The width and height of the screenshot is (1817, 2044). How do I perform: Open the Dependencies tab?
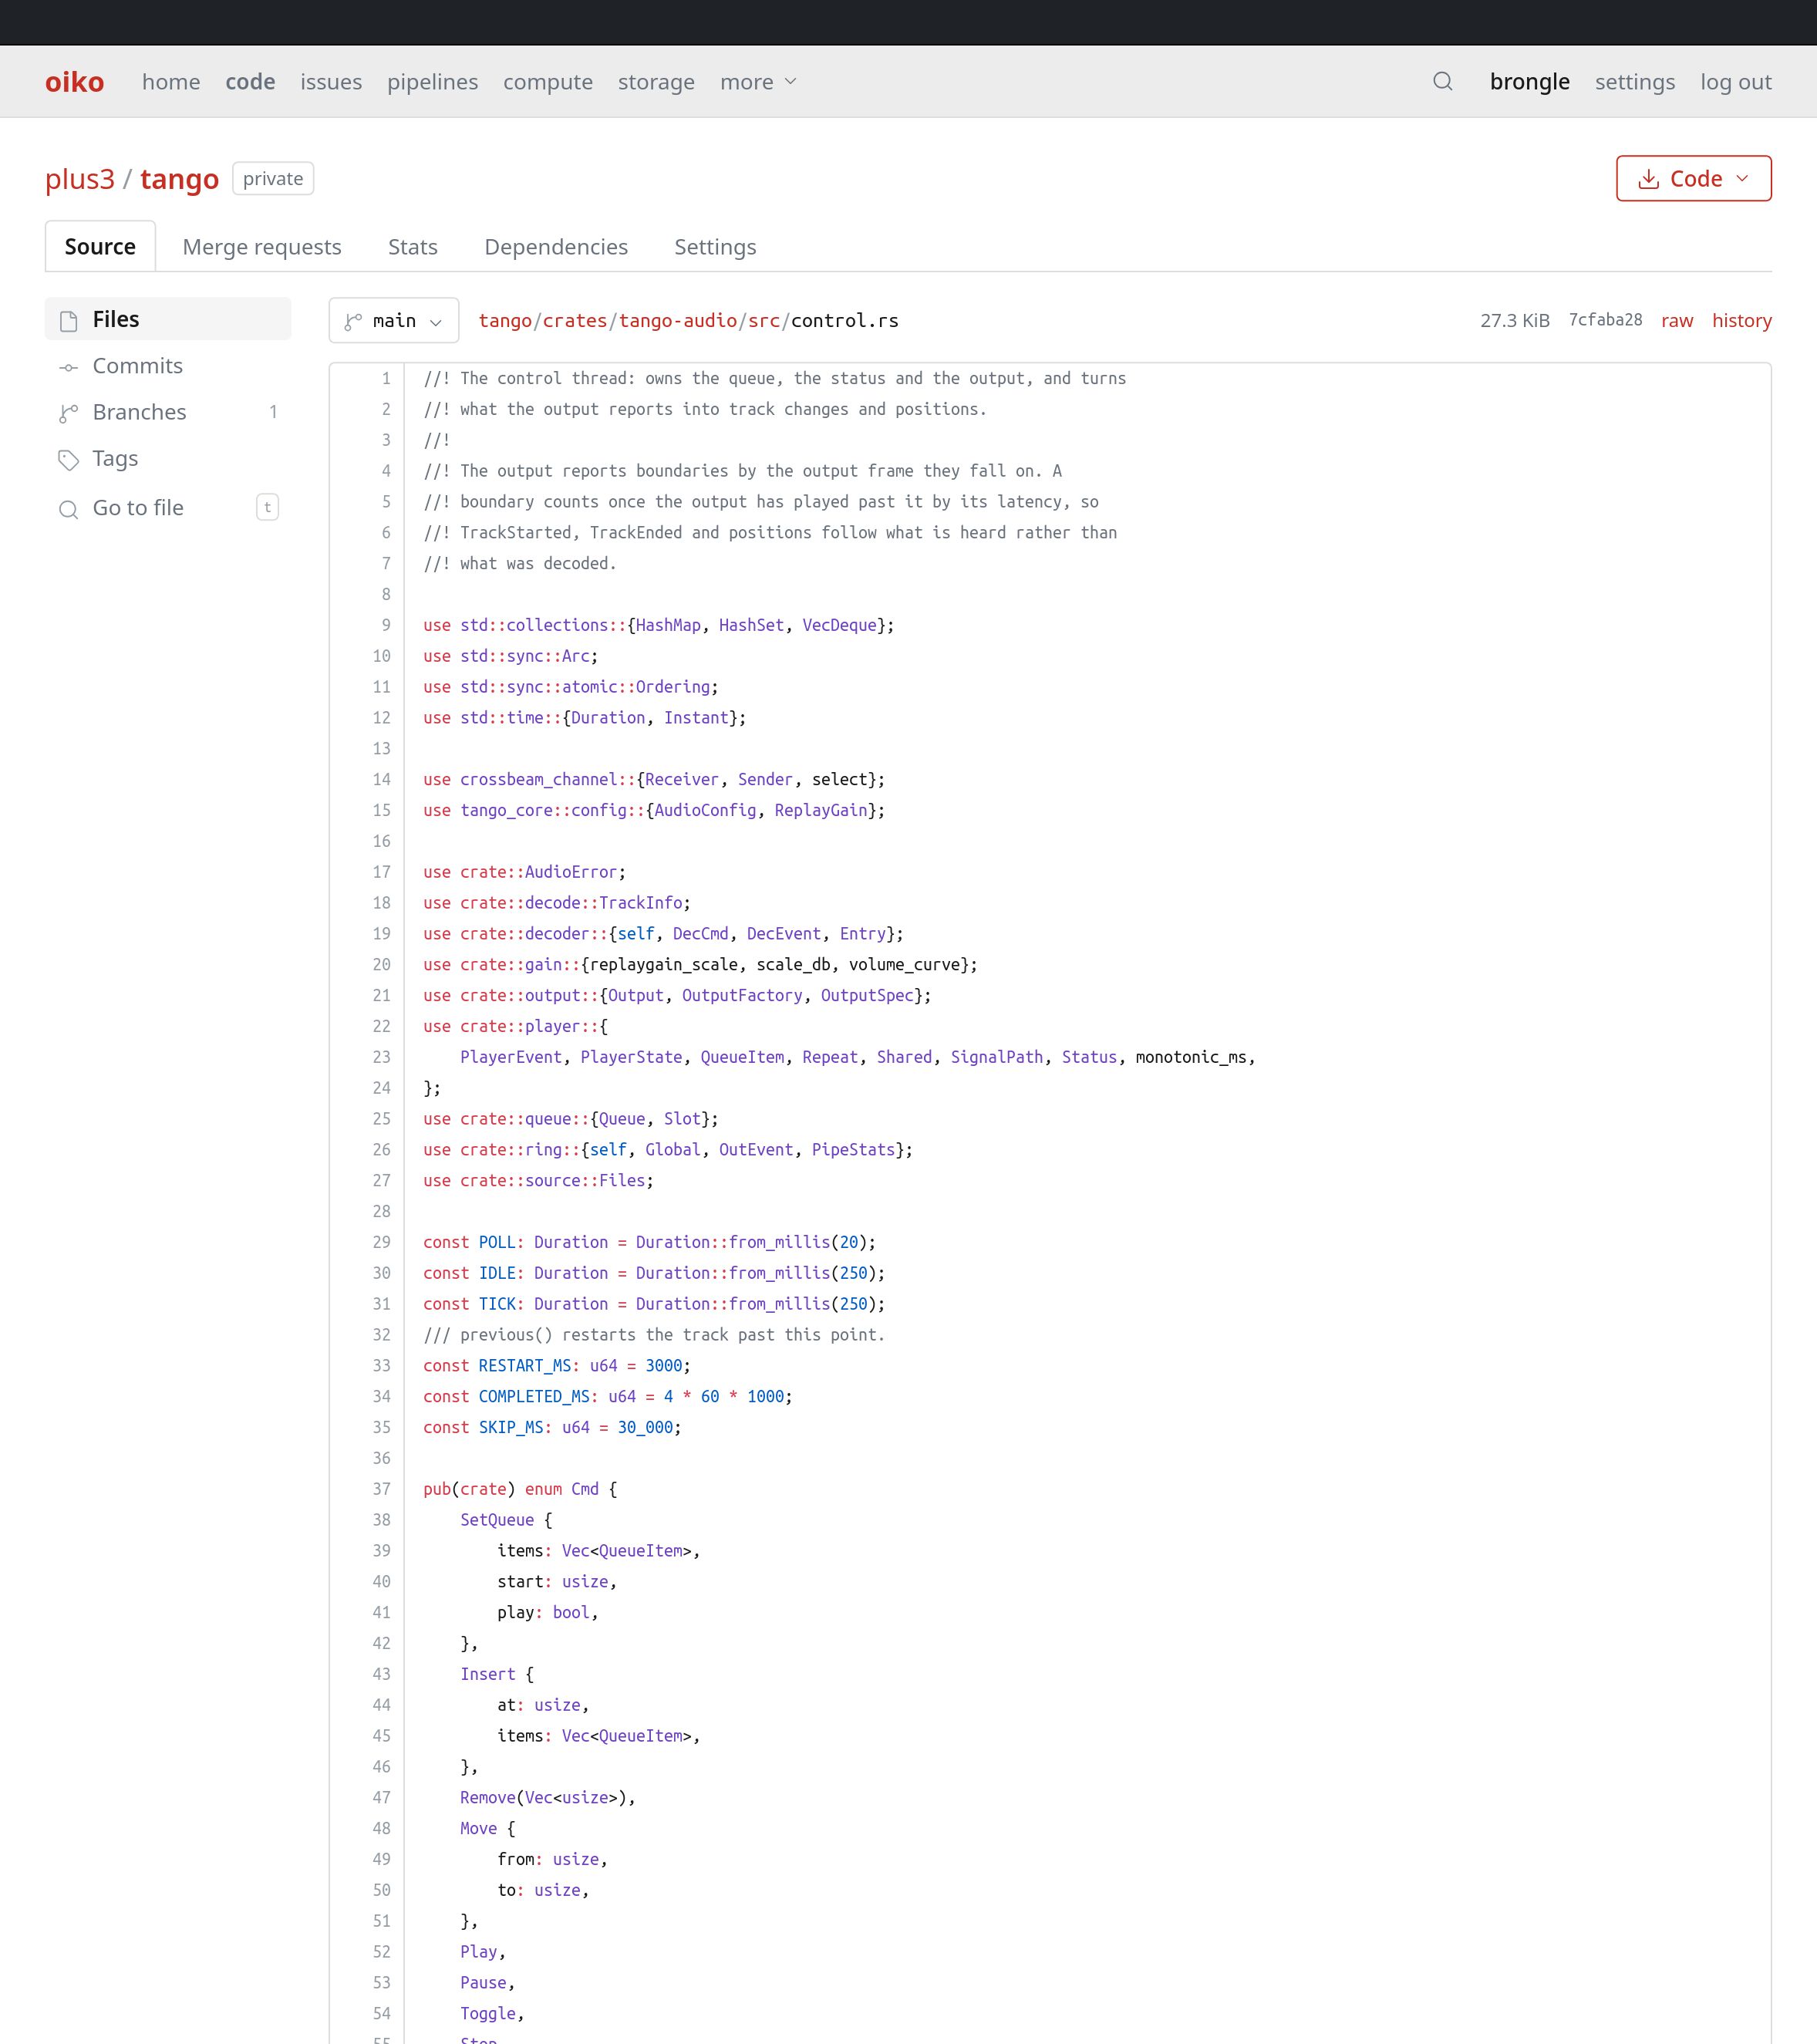(x=556, y=246)
